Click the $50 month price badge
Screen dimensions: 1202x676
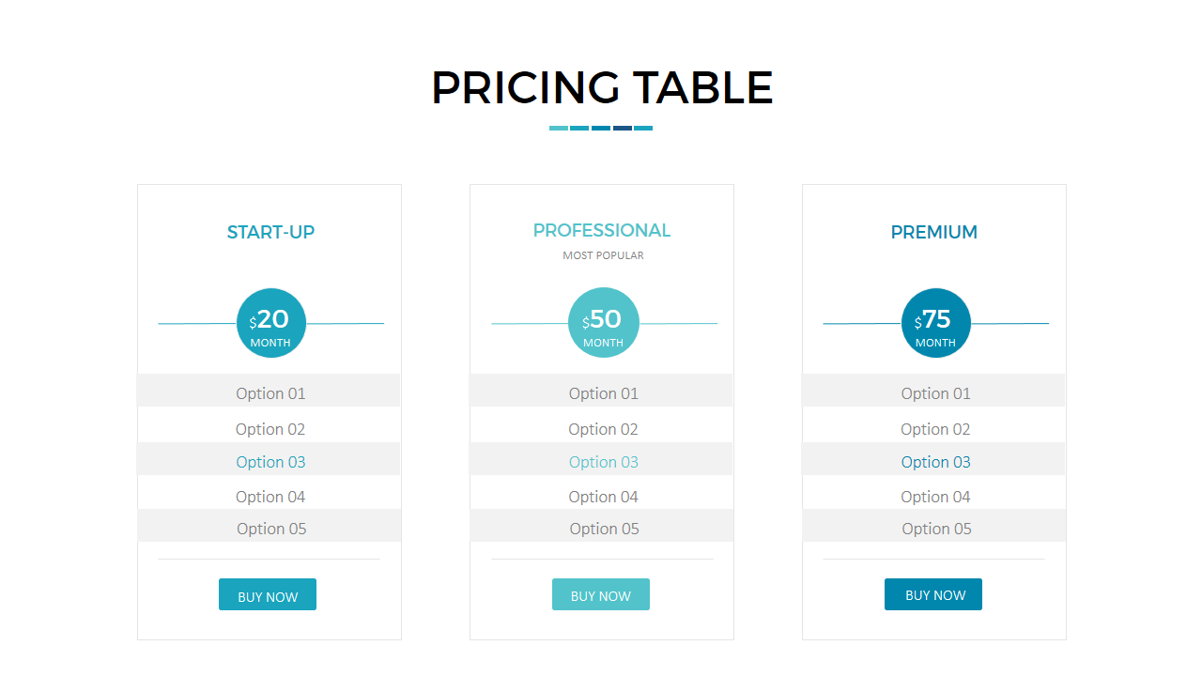(x=603, y=323)
